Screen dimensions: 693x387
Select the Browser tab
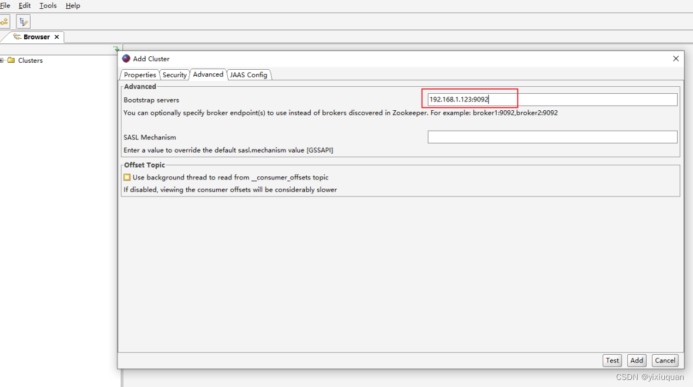[36, 37]
